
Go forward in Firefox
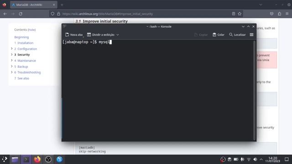tap(13, 14)
